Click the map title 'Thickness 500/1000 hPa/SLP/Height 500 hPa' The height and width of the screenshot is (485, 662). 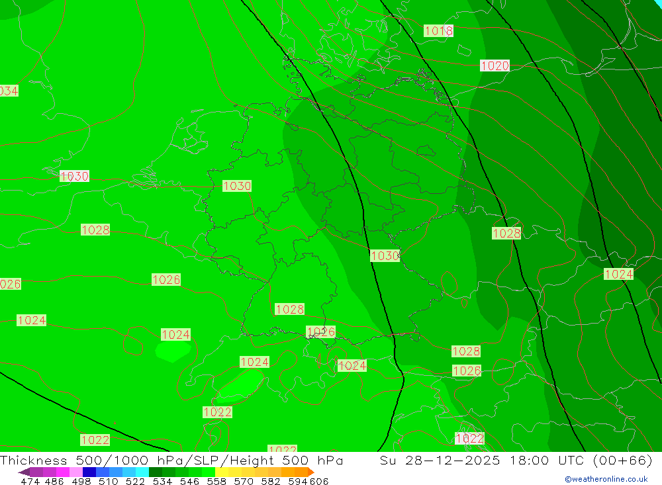tap(171, 460)
